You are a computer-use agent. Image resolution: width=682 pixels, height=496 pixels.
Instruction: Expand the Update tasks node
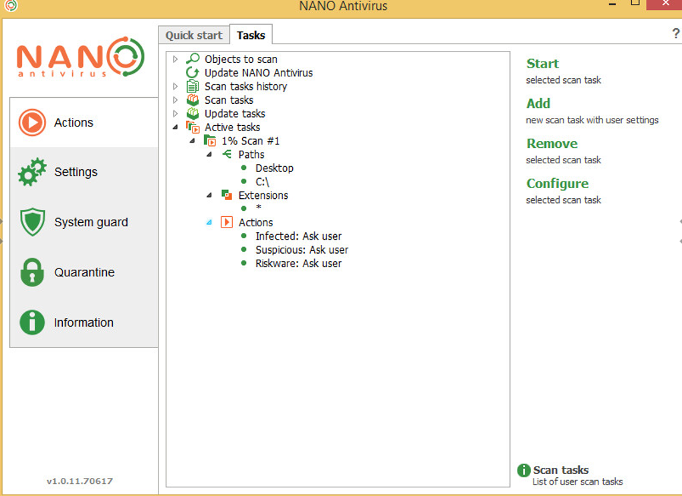point(175,114)
